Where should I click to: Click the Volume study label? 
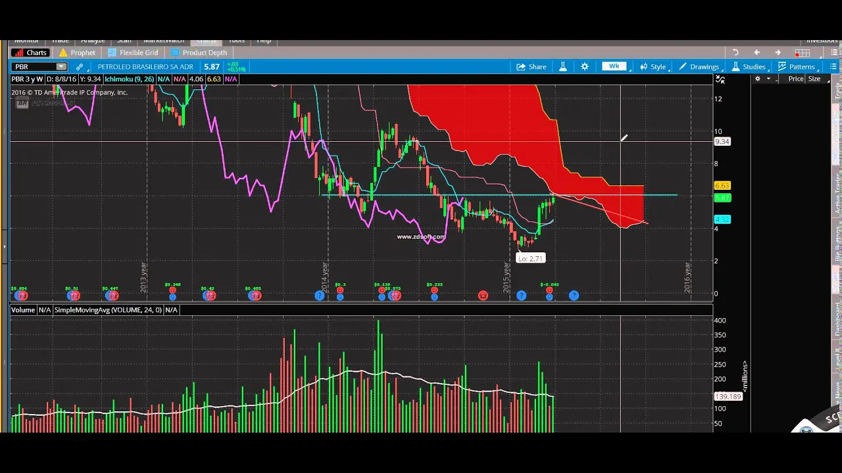[x=23, y=309]
